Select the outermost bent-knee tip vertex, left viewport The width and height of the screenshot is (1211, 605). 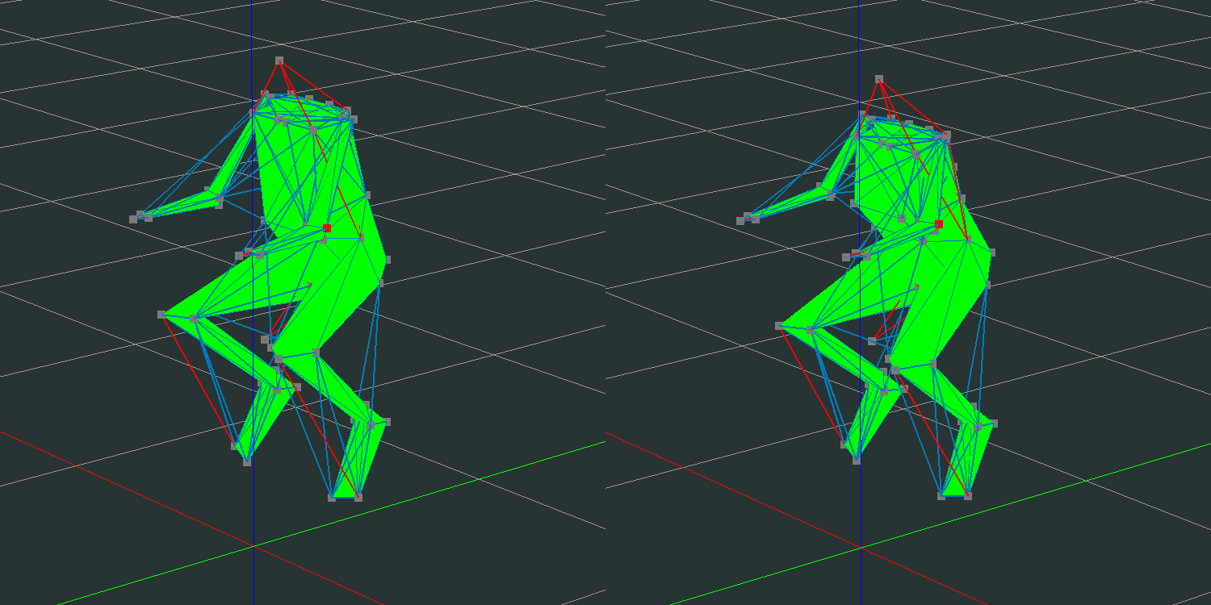tap(161, 315)
